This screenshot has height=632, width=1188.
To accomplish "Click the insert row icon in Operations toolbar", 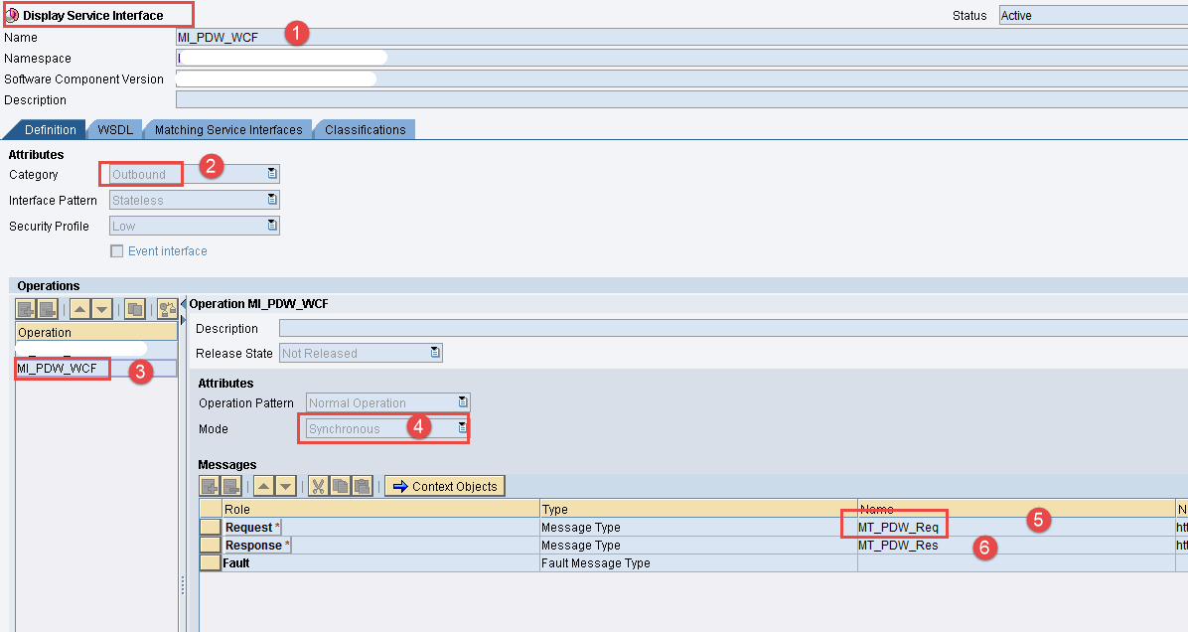I will [26, 308].
